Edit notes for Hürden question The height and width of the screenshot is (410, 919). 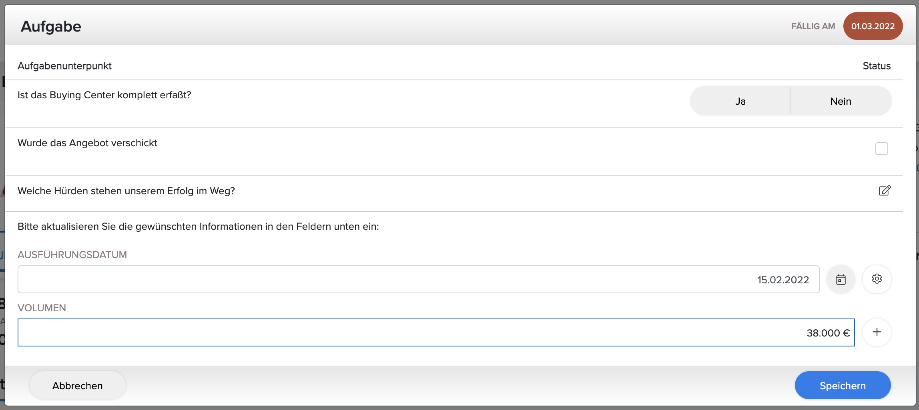pyautogui.click(x=885, y=191)
